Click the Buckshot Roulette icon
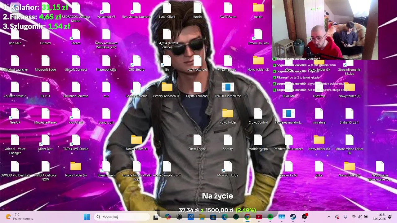The image size is (397, 223). (x=76, y=90)
